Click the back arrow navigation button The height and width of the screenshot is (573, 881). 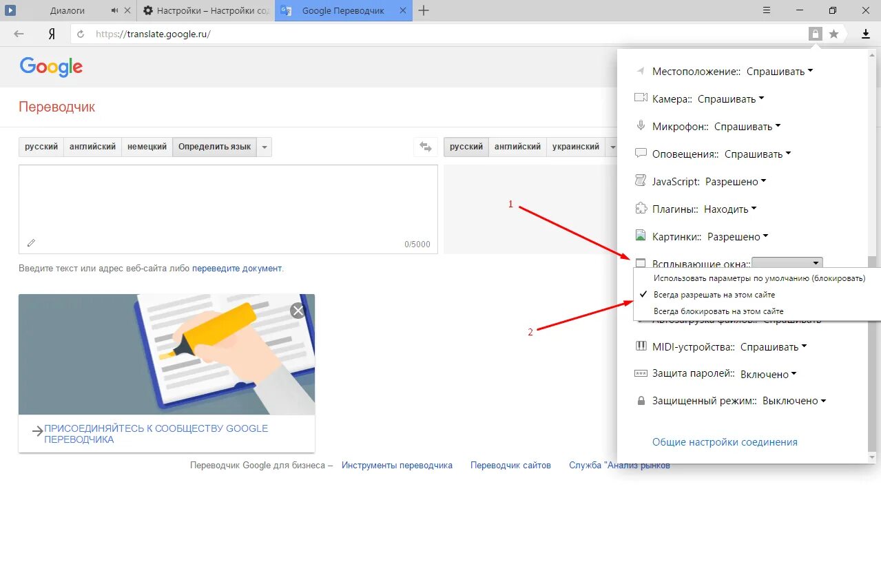(x=19, y=34)
